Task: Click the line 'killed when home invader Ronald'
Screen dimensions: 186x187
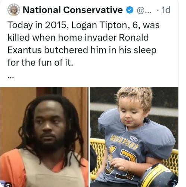Action: click(x=78, y=37)
